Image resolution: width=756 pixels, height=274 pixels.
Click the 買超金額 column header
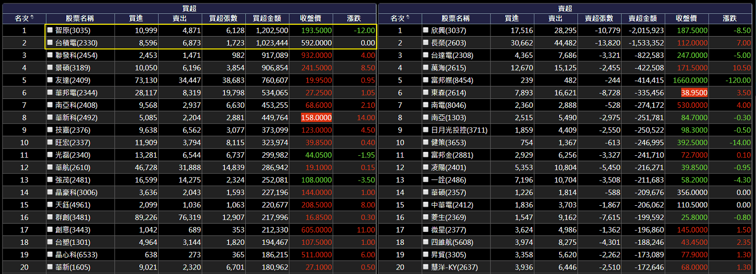267,18
